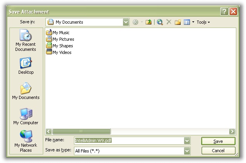The height and width of the screenshot is (163, 246).
Task: Click the scroll right arrow button
Action: point(232,131)
